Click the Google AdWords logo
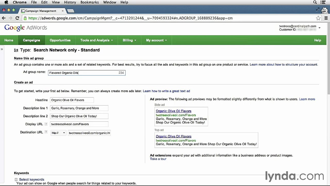This screenshot has height=186, width=330. coord(26,28)
